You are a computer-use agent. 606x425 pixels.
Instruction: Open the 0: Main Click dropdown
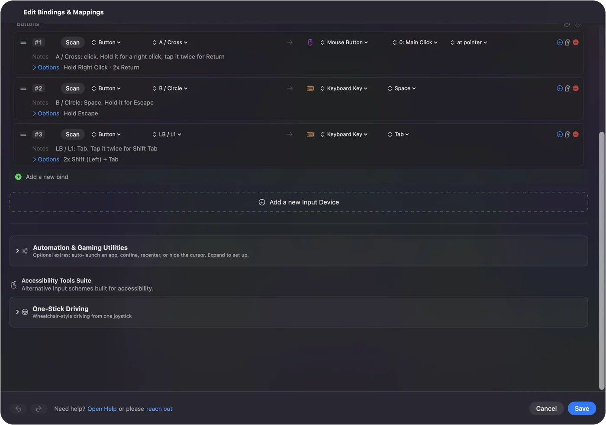(x=415, y=42)
